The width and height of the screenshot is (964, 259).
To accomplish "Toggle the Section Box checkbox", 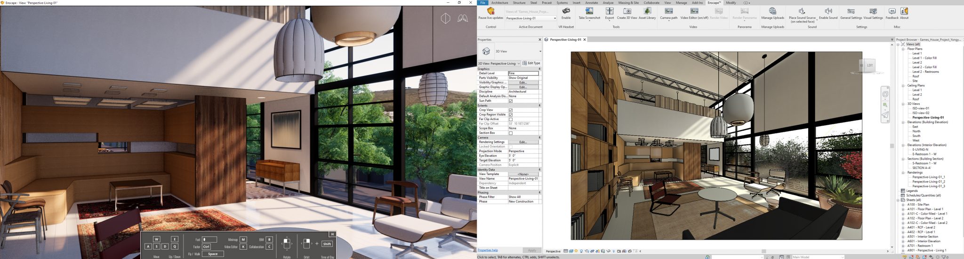I will click(x=511, y=133).
